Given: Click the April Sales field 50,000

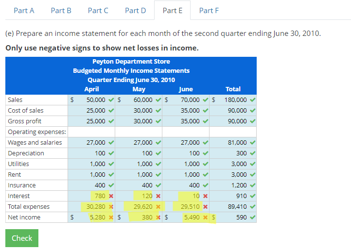Looking at the screenshot, I should [91, 100].
